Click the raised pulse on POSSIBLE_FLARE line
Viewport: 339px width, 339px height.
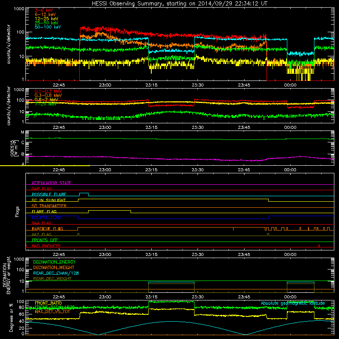pos(84,193)
